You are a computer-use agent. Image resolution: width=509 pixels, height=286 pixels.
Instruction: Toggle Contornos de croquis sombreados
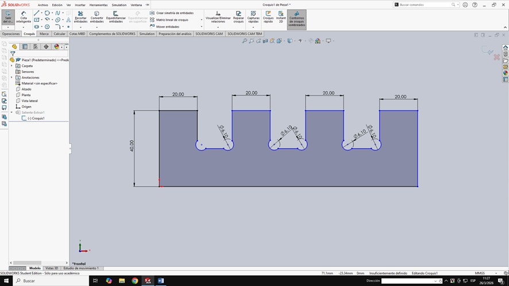(296, 19)
